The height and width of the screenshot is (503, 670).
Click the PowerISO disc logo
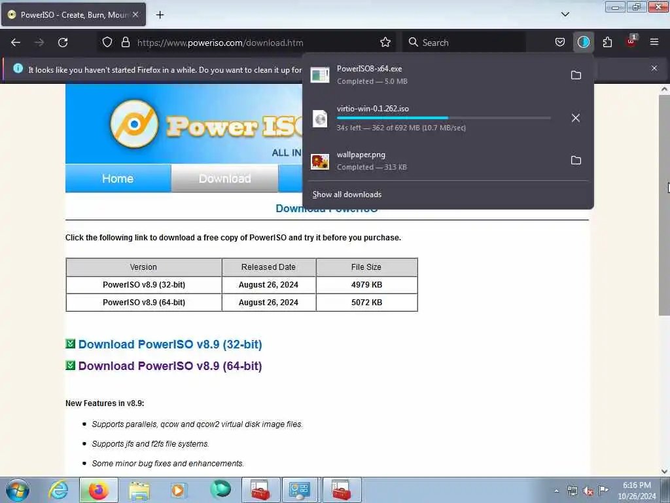(134, 124)
